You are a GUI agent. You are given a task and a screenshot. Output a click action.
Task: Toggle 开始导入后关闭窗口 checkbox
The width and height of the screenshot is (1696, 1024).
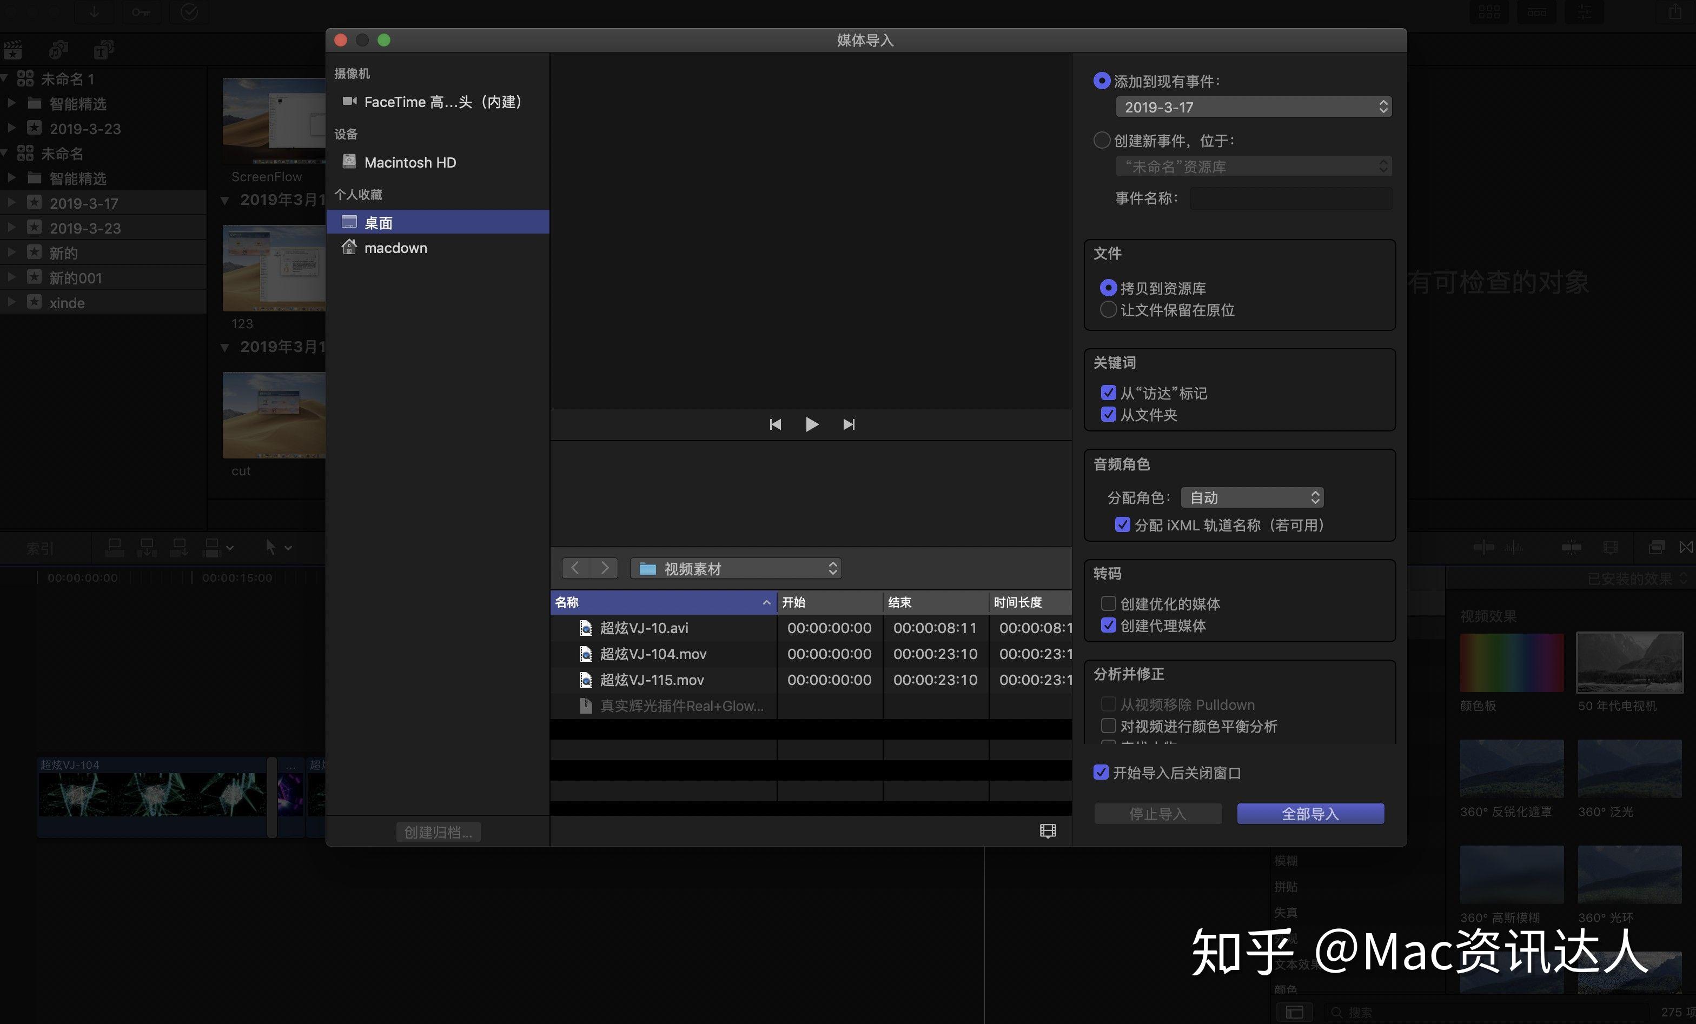tap(1101, 772)
